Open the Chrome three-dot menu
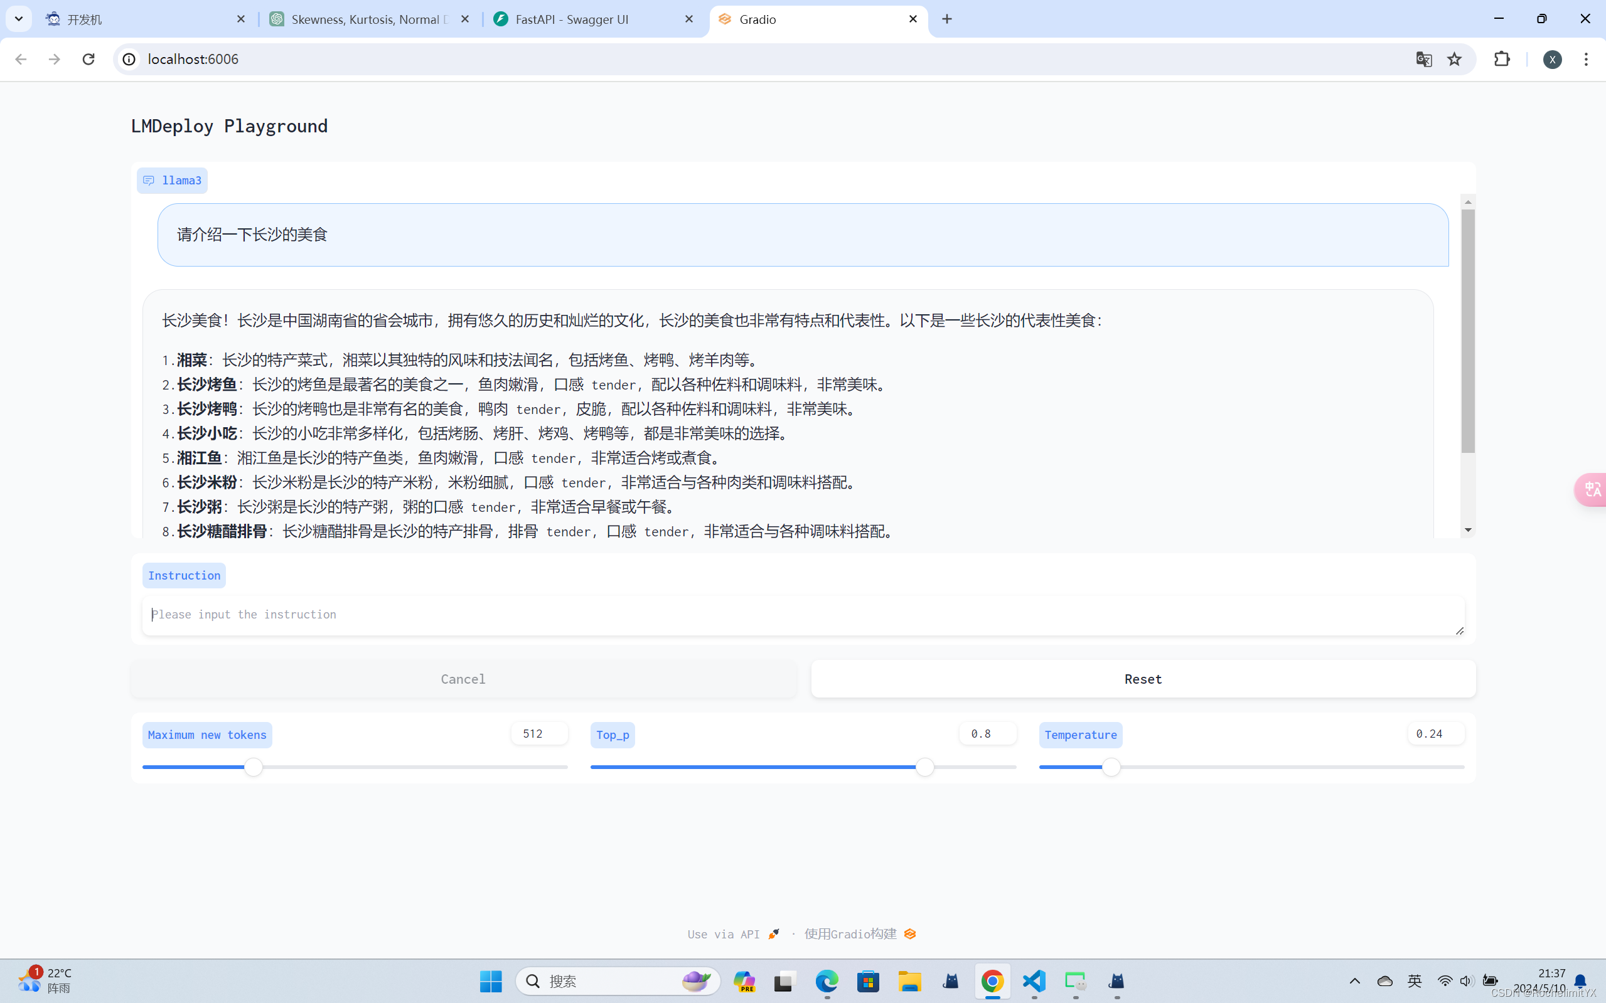The height and width of the screenshot is (1003, 1606). coord(1586,59)
